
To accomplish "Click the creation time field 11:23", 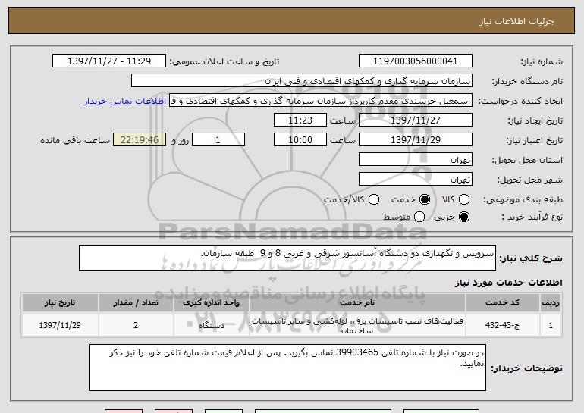I will pyautogui.click(x=300, y=120).
